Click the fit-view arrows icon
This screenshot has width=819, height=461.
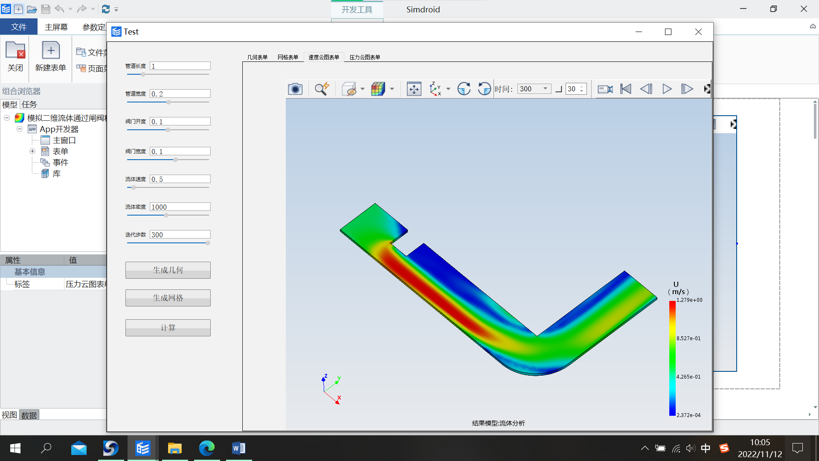click(414, 89)
